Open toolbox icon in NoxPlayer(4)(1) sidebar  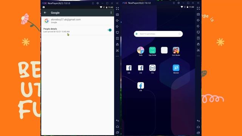118,45
